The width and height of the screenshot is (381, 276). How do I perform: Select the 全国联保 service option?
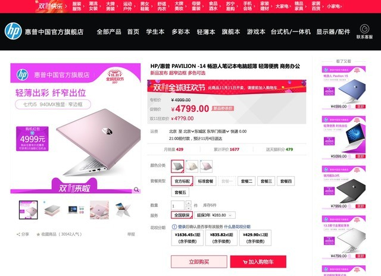tap(182, 215)
